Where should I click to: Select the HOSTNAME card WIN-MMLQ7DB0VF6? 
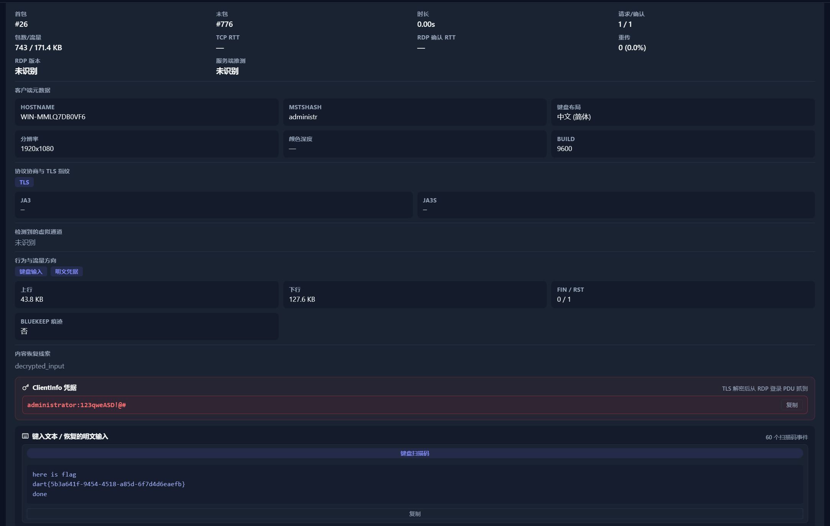(x=146, y=112)
